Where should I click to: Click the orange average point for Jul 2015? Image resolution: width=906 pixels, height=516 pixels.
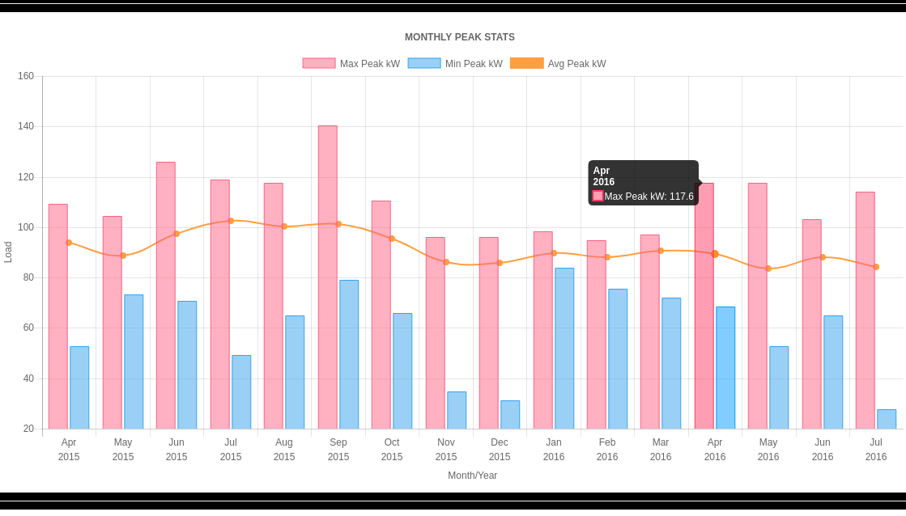[231, 221]
